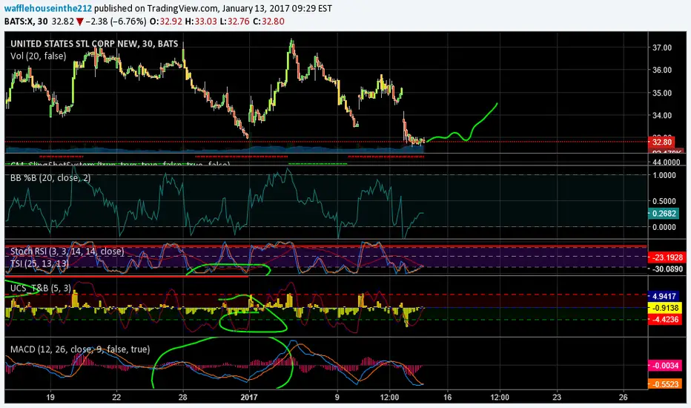Click the red -23.1928 value tag
This screenshot has width=691, height=408.
tap(667, 257)
